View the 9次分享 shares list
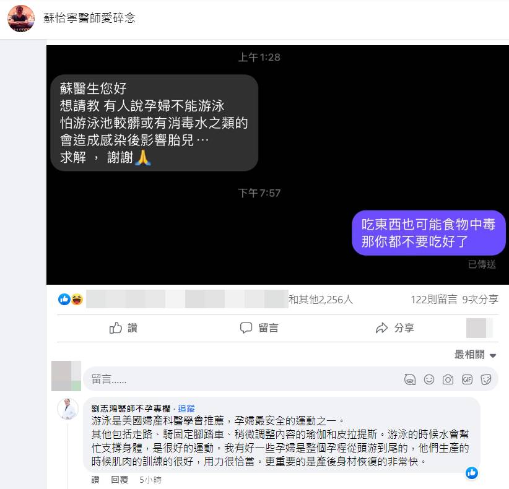The image size is (509, 489). (x=480, y=299)
